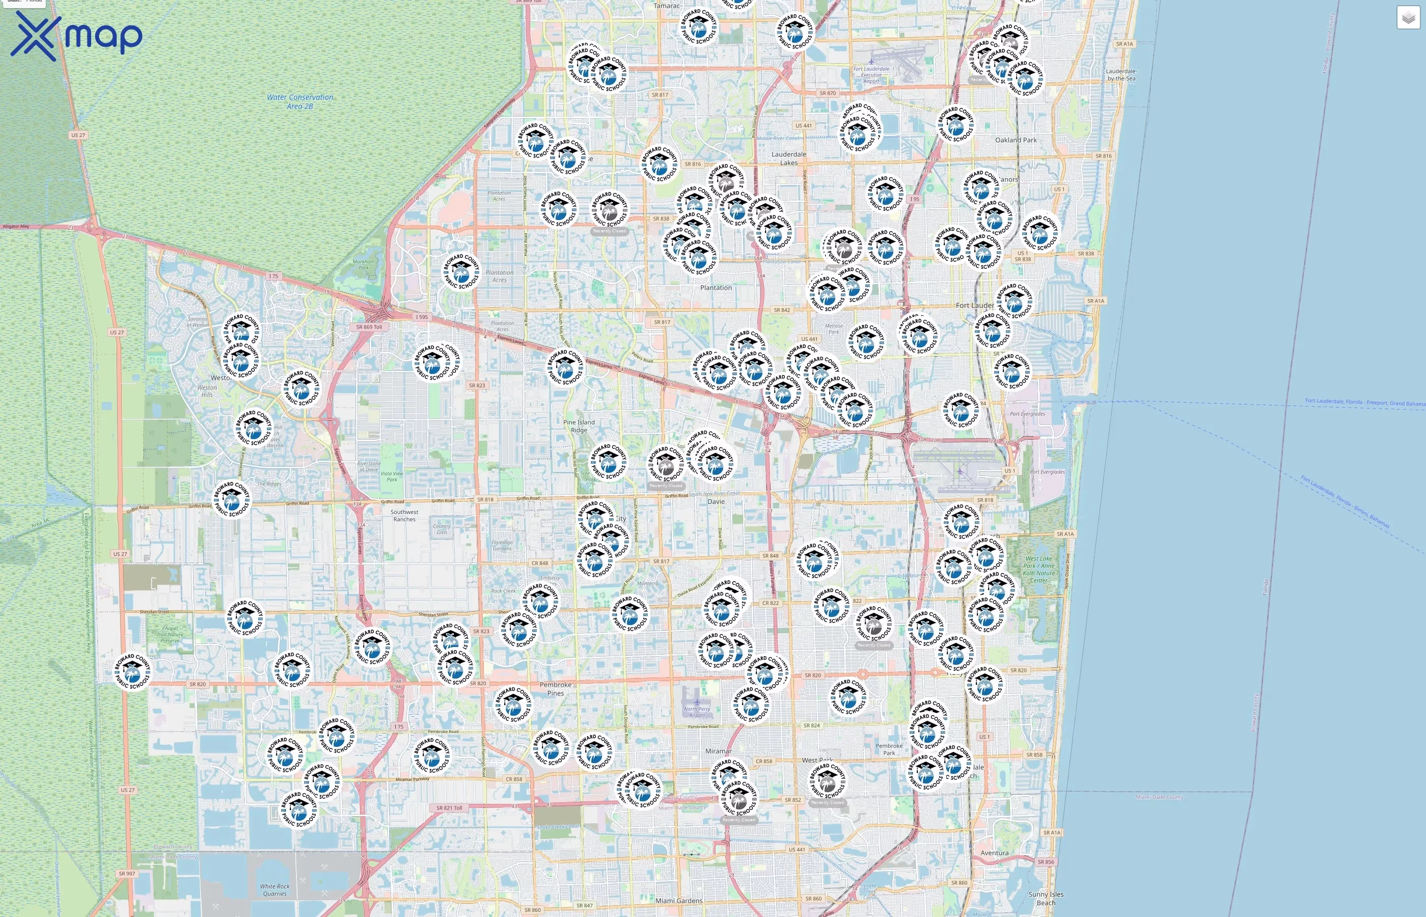Viewport: 1426px width, 917px height.
Task: Click the Southwest Ranches label
Action: click(x=404, y=516)
